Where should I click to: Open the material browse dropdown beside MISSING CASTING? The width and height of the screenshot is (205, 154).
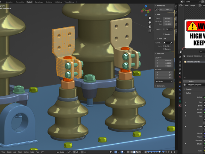pyautogui.click(x=185, y=85)
